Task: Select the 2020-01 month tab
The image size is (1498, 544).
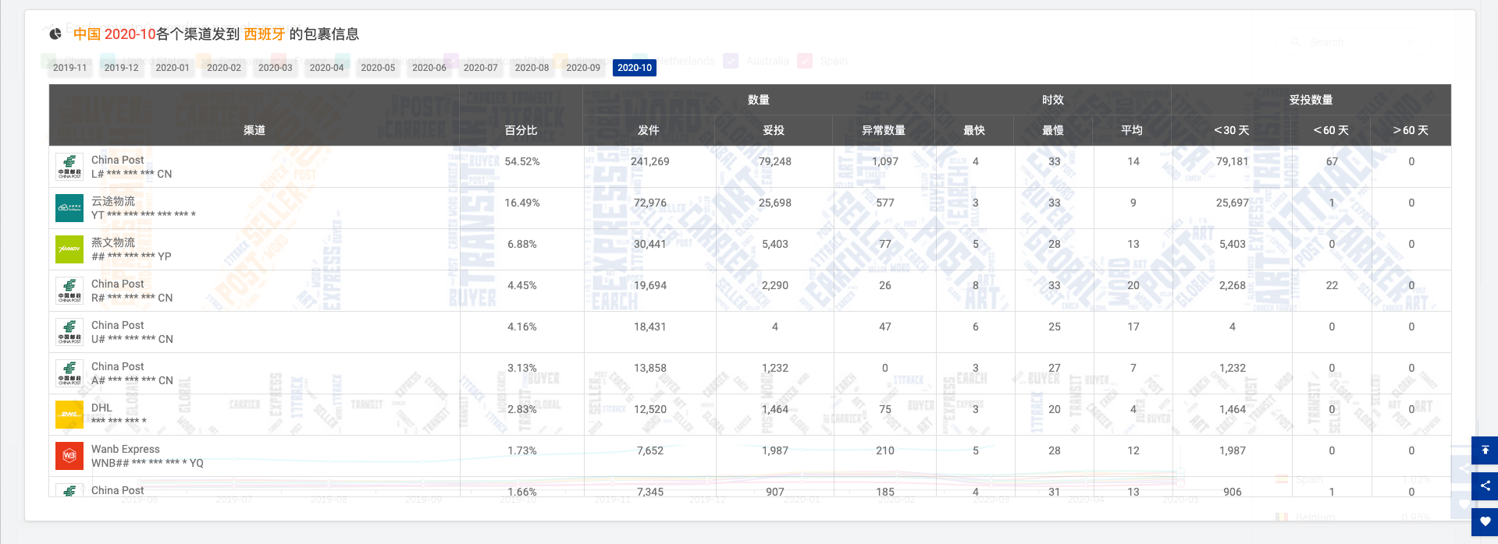Action: click(x=173, y=68)
